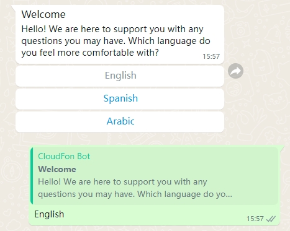The height and width of the screenshot is (231, 290).
Task: Click the double check read receipt icon
Action: [x=271, y=219]
